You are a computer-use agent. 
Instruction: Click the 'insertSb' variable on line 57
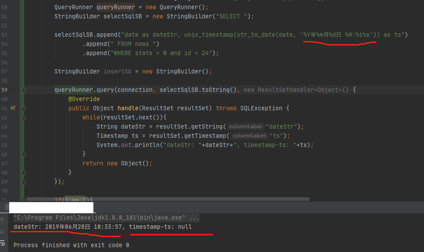tap(118, 71)
